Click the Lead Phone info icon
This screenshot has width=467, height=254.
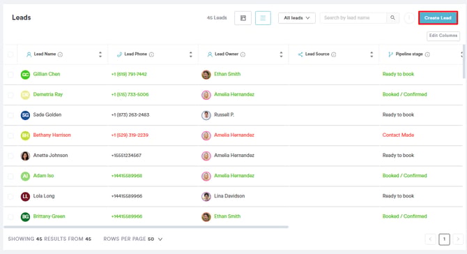point(151,54)
